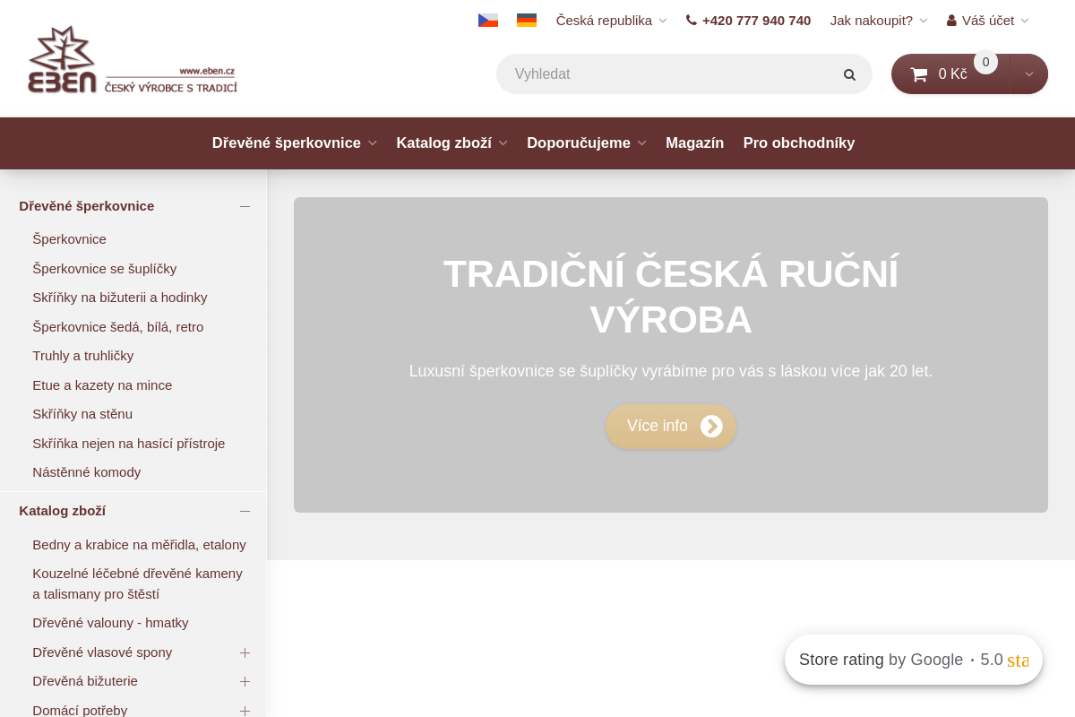Collapse Dřevěné šperkovnice sidebar section
1075x717 pixels.
(x=245, y=206)
